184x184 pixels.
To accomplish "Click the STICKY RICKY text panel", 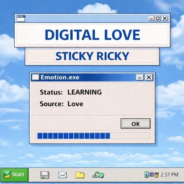I will 92,56.
